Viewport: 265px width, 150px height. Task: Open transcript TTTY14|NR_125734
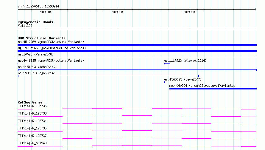coord(32,121)
